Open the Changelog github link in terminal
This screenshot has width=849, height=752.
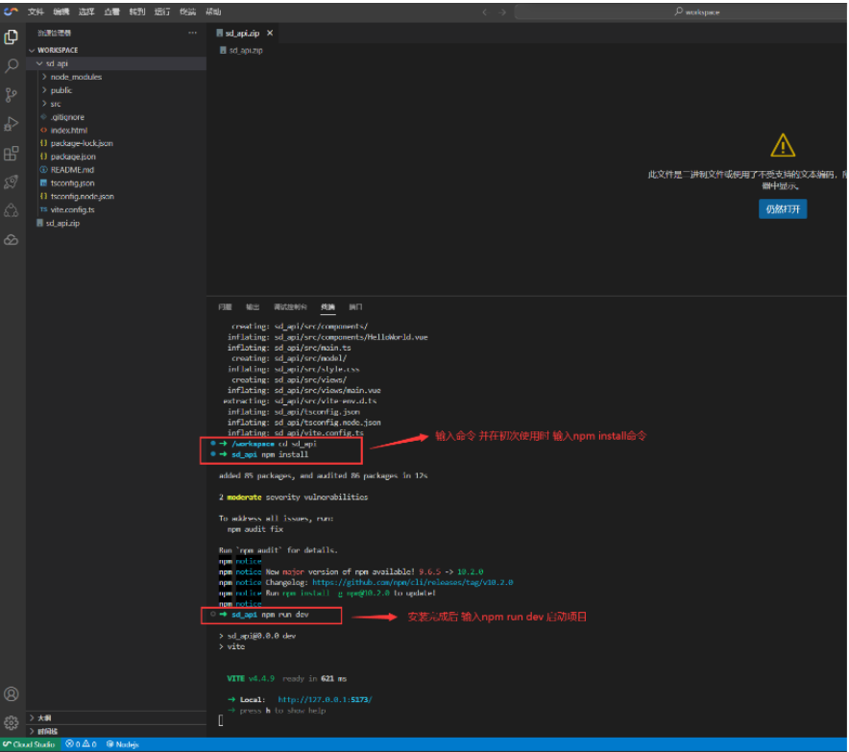[x=413, y=583]
